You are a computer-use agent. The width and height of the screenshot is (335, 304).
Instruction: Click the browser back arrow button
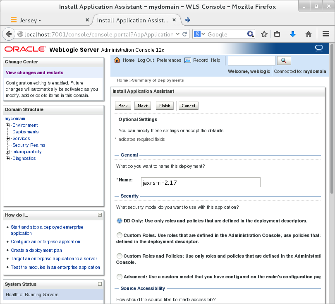pos(9,34)
